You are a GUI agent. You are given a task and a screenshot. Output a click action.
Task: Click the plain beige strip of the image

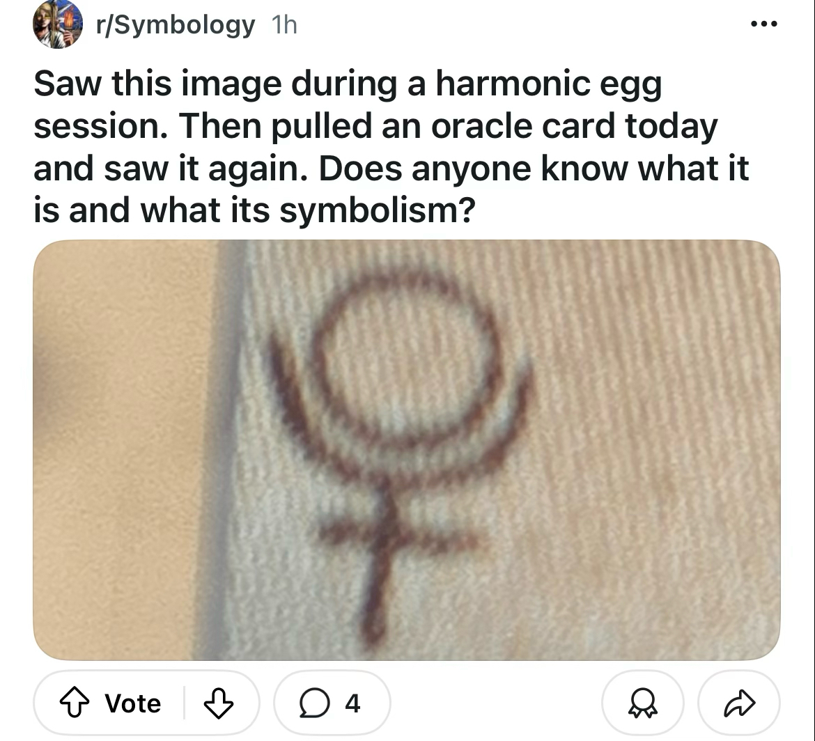[122, 450]
